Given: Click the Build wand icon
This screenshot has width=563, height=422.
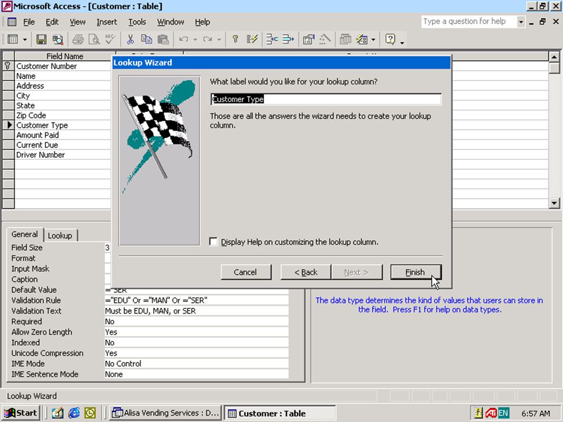Looking at the screenshot, I should (325, 39).
